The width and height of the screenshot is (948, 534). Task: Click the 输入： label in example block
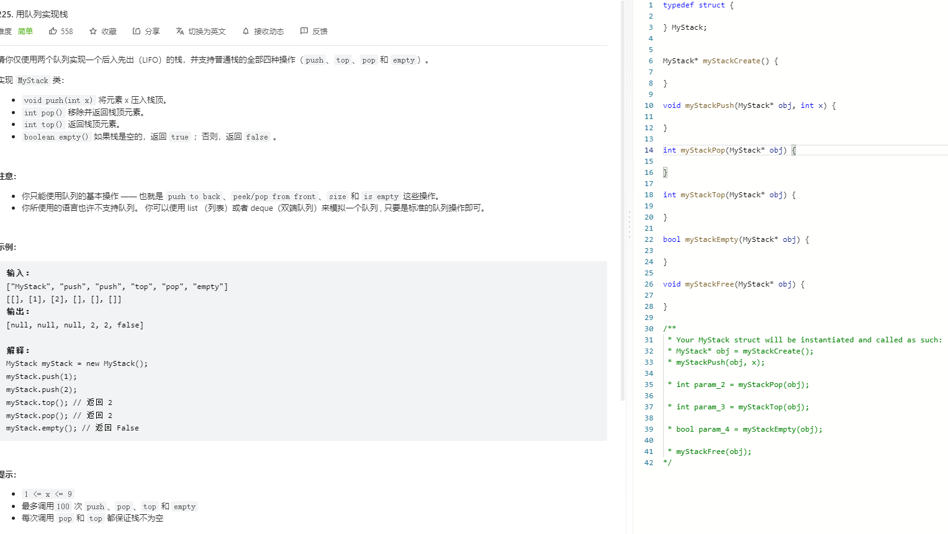point(18,273)
